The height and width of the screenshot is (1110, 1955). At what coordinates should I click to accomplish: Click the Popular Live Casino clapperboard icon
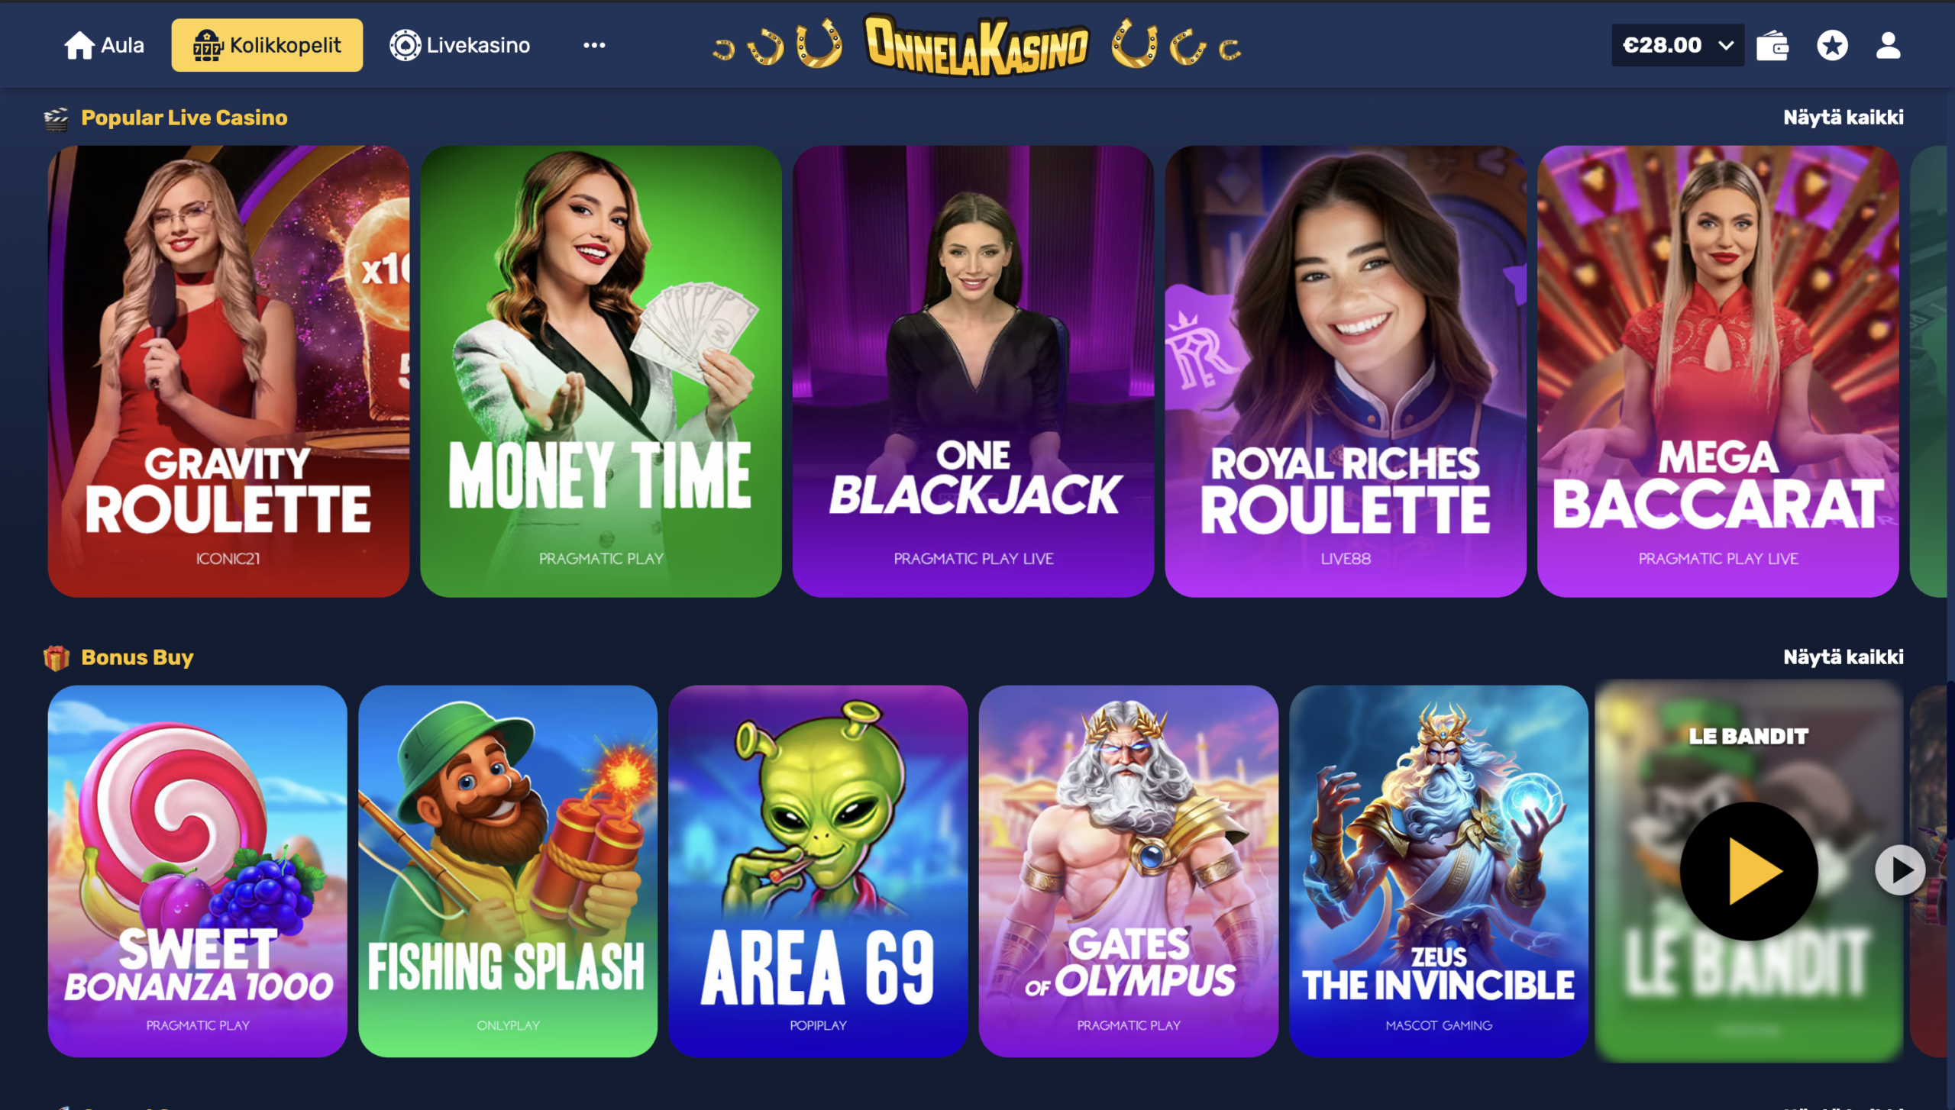pos(57,118)
